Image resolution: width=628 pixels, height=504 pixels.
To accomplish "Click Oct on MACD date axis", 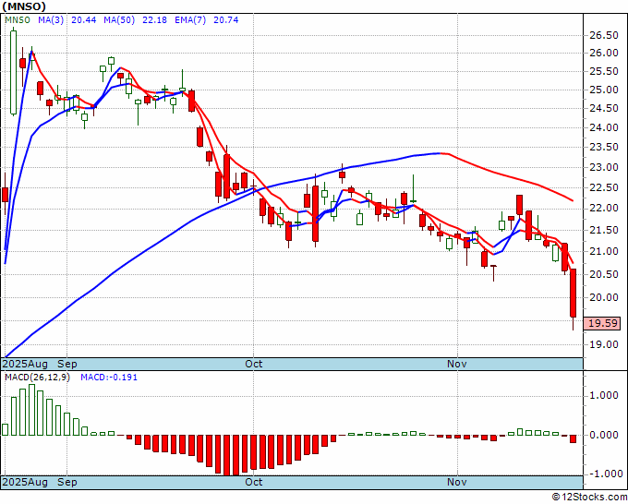I will (254, 482).
